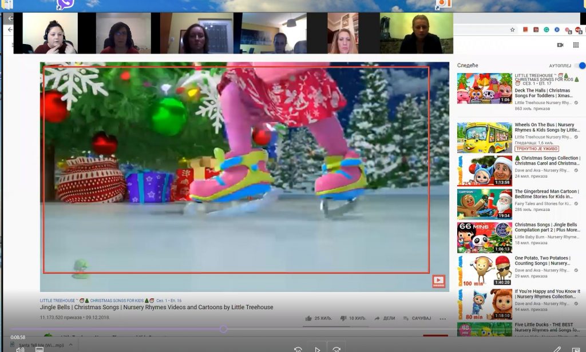Viewport: 586px width, 352px height.
Task: Toggle the Аутоплеј autoplay switch
Action: coord(580,66)
